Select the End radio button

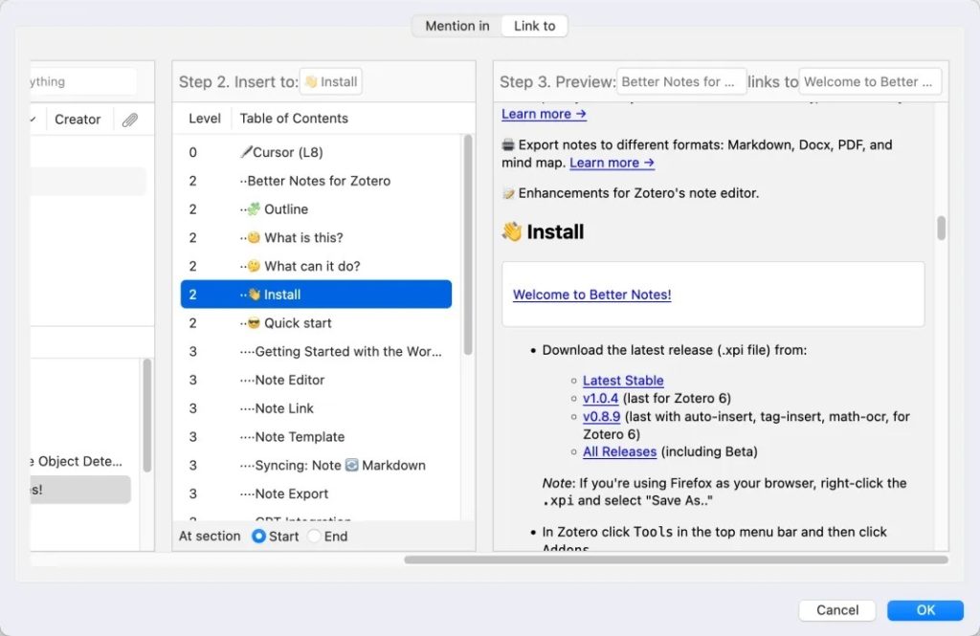point(315,537)
